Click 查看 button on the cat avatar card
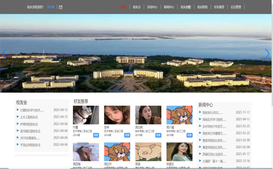 click(x=96, y=135)
